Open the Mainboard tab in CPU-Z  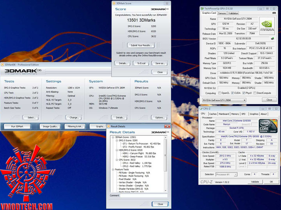pos(224,114)
